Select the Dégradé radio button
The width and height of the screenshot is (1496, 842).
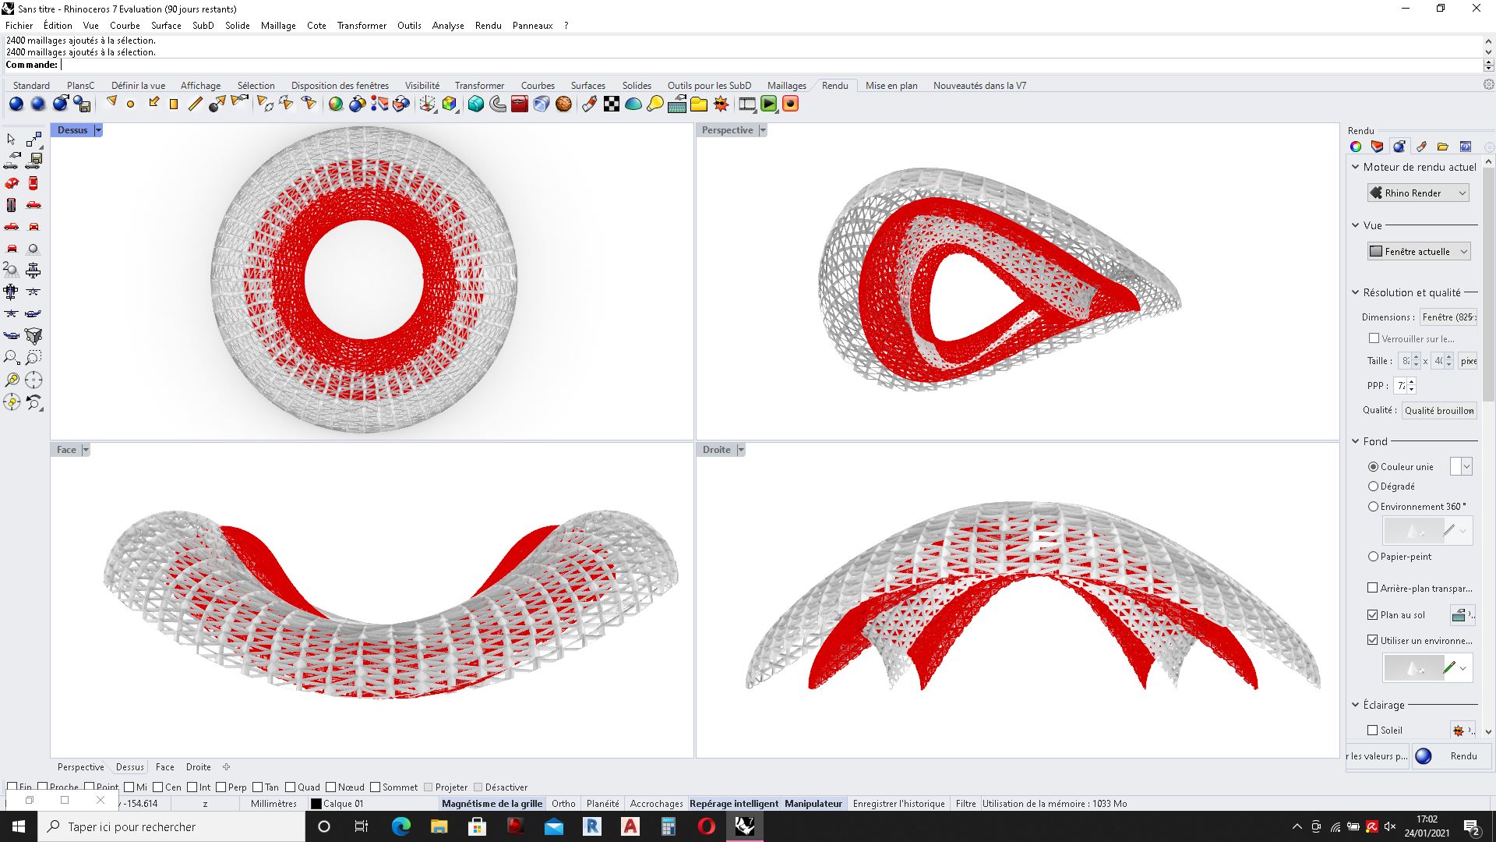[1373, 486]
